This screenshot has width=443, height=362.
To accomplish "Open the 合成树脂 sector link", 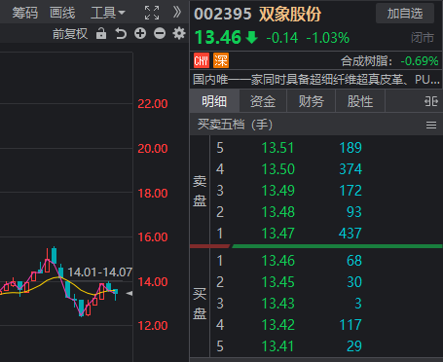I will point(389,61).
